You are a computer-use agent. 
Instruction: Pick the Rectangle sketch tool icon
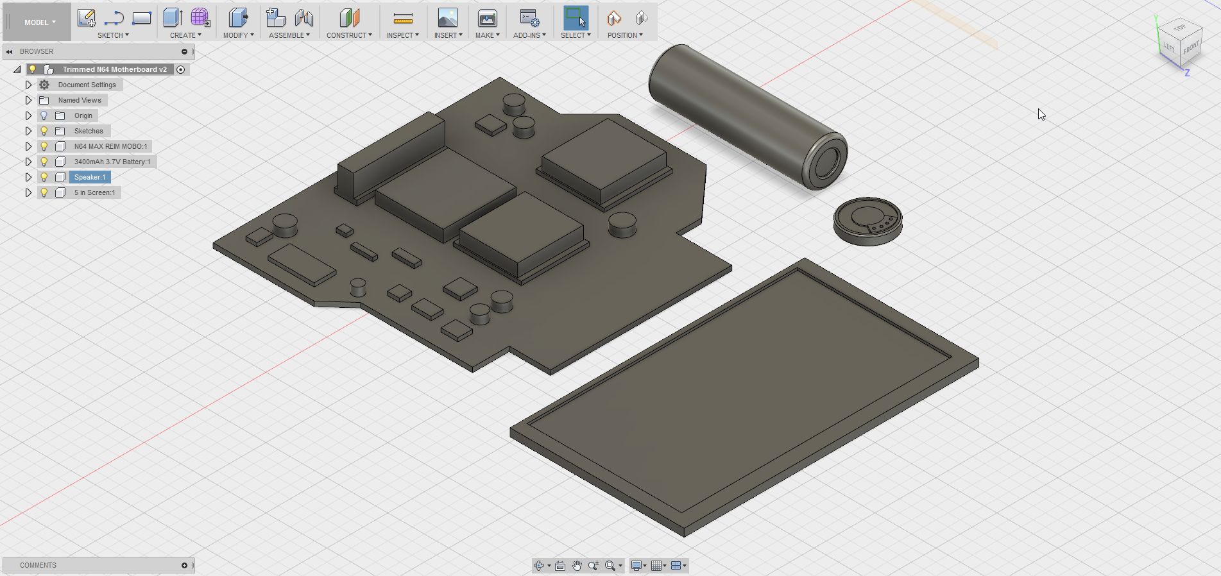click(x=142, y=18)
